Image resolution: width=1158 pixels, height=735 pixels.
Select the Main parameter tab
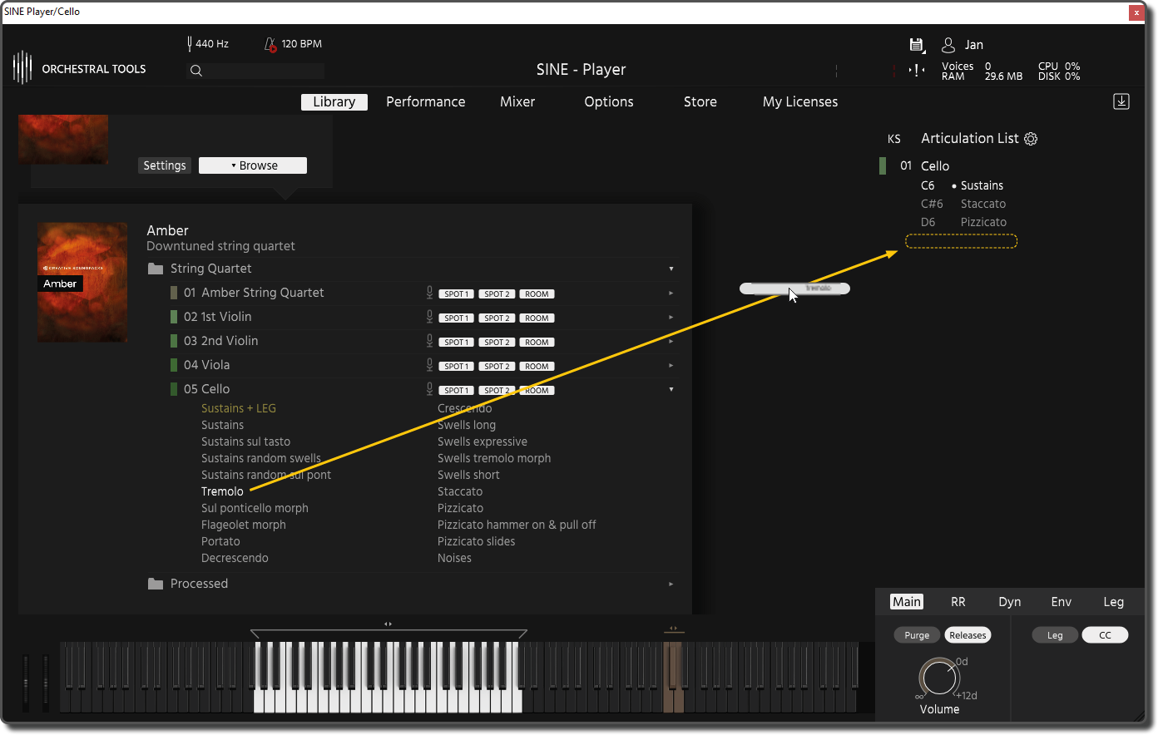(907, 602)
